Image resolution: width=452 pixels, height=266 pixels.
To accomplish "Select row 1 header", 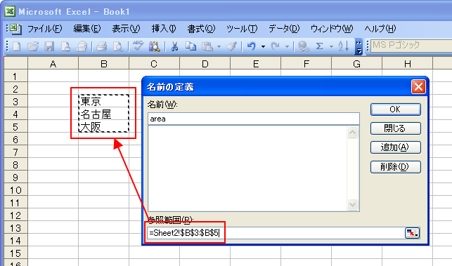I will [x=15, y=76].
